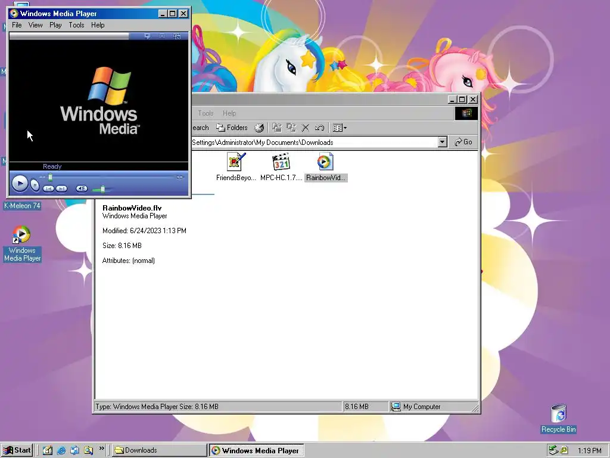
Task: Click the Undo icon in Explorer toolbar
Action: [x=319, y=128]
